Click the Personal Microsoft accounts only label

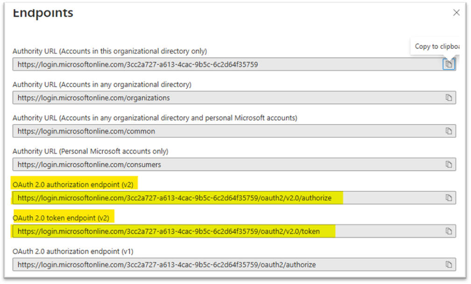pos(91,151)
